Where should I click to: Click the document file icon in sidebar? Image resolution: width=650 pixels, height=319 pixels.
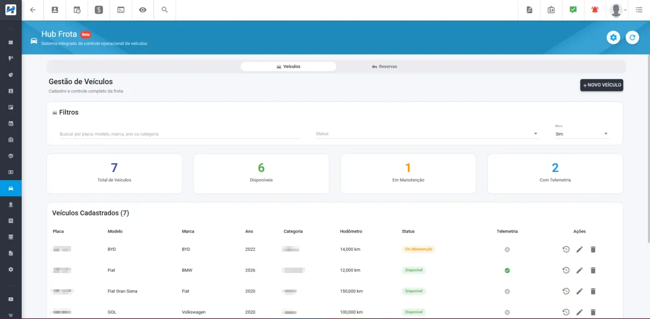click(x=11, y=253)
